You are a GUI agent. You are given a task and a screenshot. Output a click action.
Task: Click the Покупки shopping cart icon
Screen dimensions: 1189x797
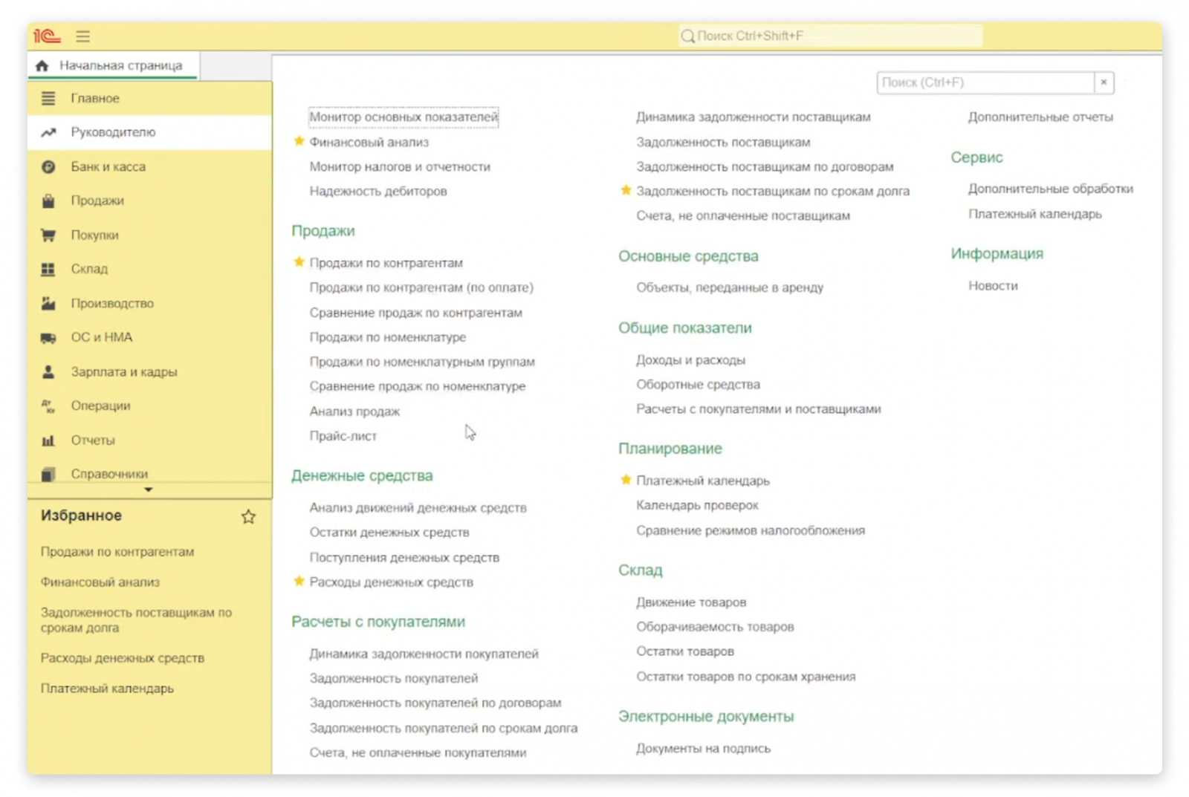[x=48, y=235]
